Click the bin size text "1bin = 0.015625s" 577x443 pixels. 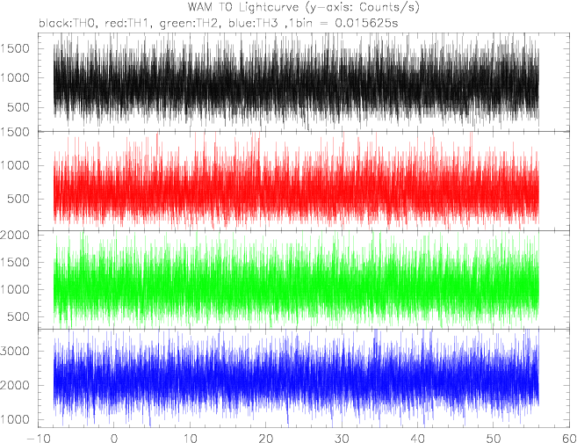coord(343,23)
